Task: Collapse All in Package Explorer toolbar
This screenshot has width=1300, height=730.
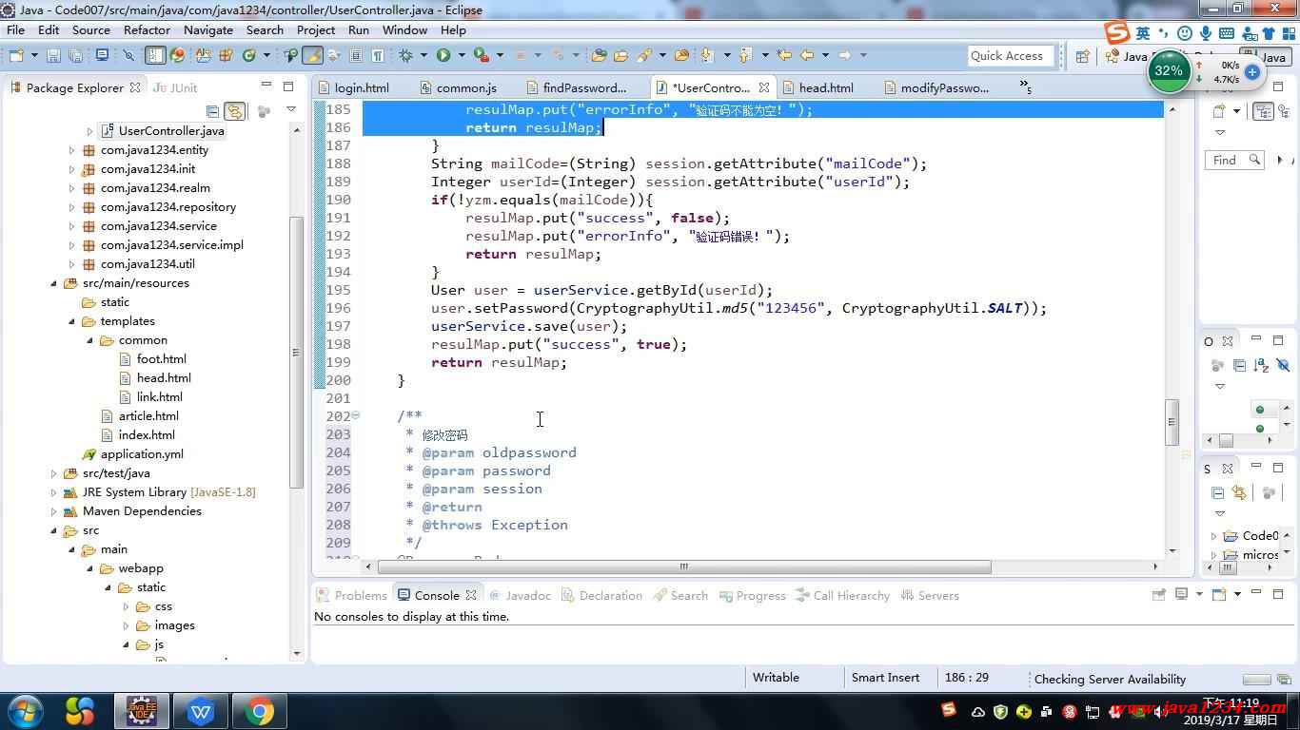Action: pos(213,111)
